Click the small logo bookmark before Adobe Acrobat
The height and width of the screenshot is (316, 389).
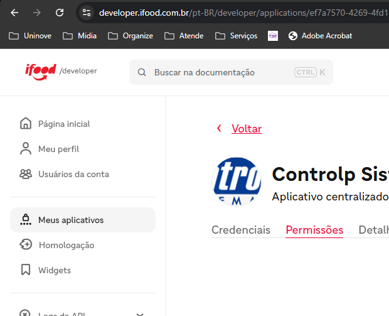coord(273,36)
